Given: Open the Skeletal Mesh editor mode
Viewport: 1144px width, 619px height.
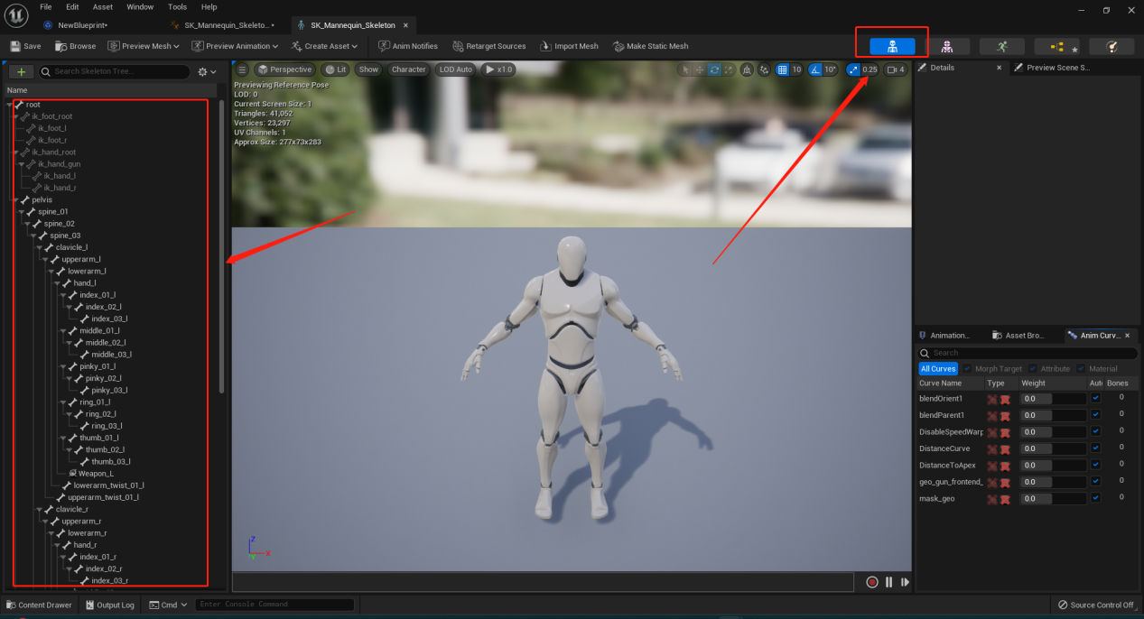Looking at the screenshot, I should (x=947, y=46).
